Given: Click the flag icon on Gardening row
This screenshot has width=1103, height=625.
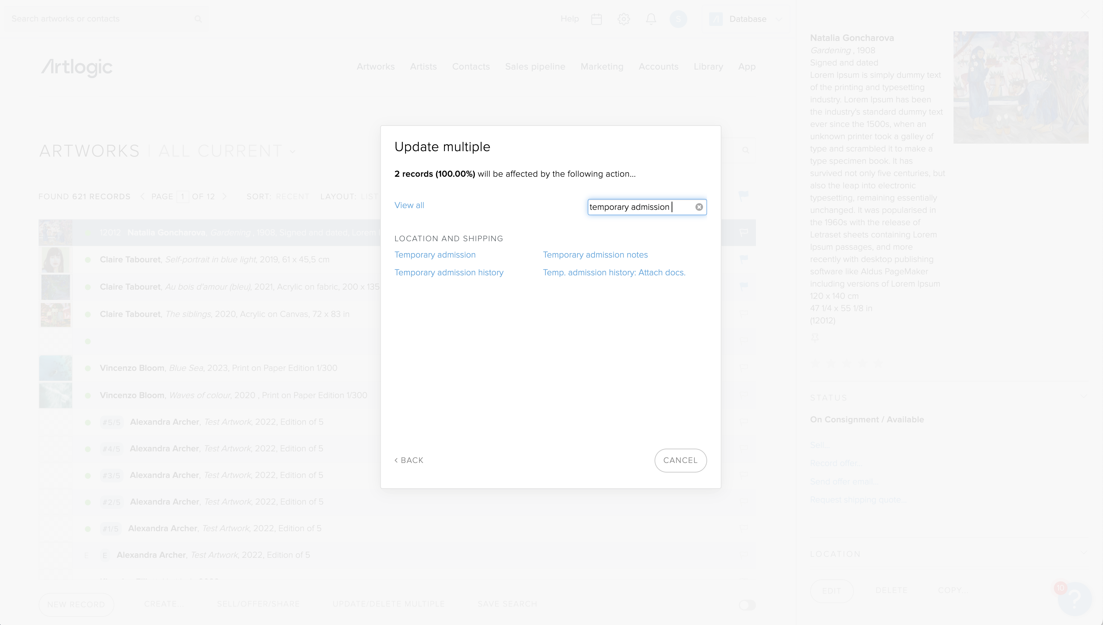Looking at the screenshot, I should (744, 232).
